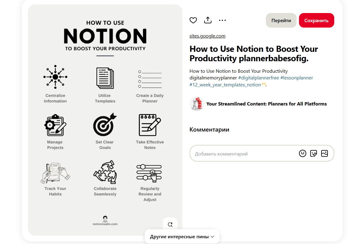
Task: Open the board avatar with red PLAN blocks
Action: [x=197, y=104]
